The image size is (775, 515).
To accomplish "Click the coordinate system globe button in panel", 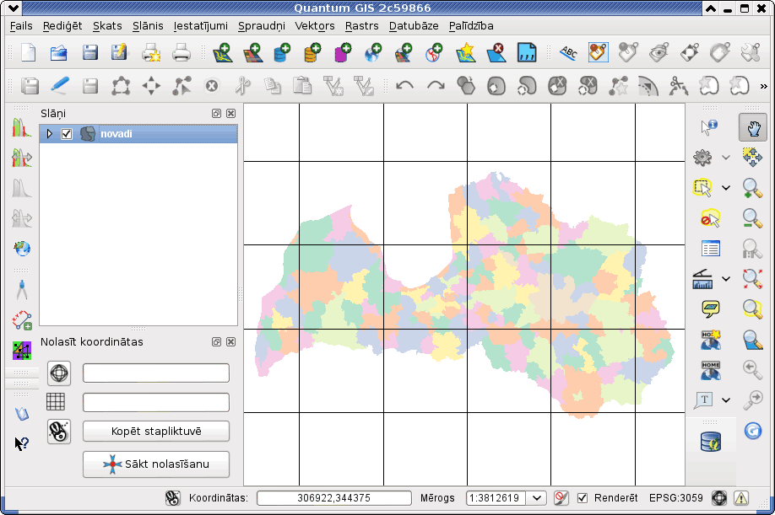I will click(59, 373).
